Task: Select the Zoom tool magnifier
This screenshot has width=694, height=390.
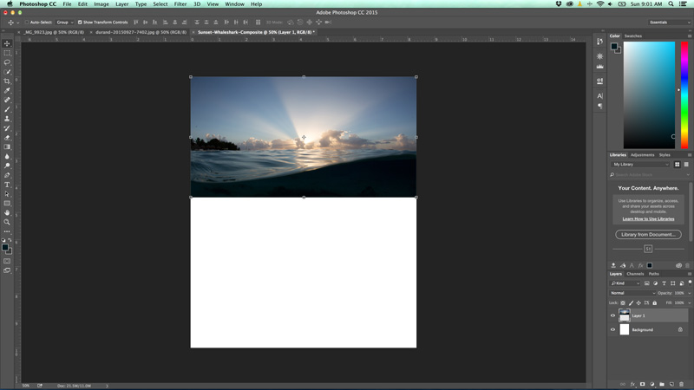Action: tap(7, 222)
